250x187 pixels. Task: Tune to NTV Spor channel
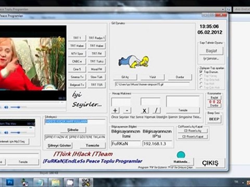tap(77, 54)
